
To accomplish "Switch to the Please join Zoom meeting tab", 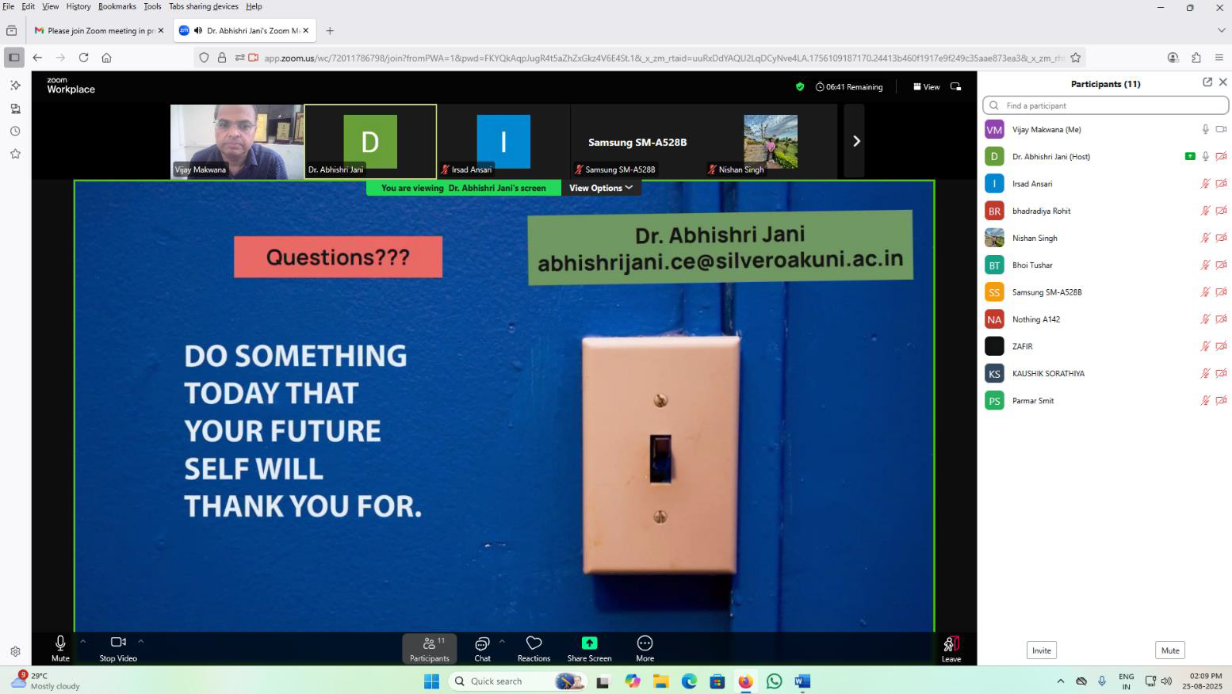I will pos(95,31).
